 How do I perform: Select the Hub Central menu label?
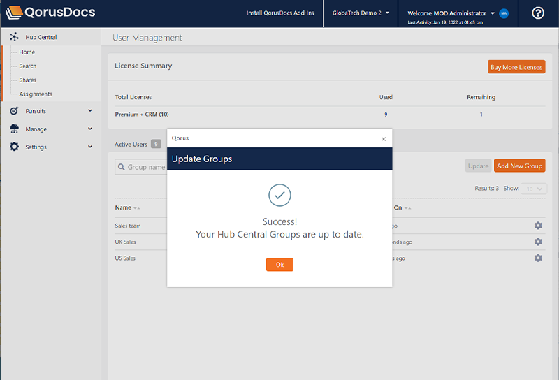coord(41,37)
